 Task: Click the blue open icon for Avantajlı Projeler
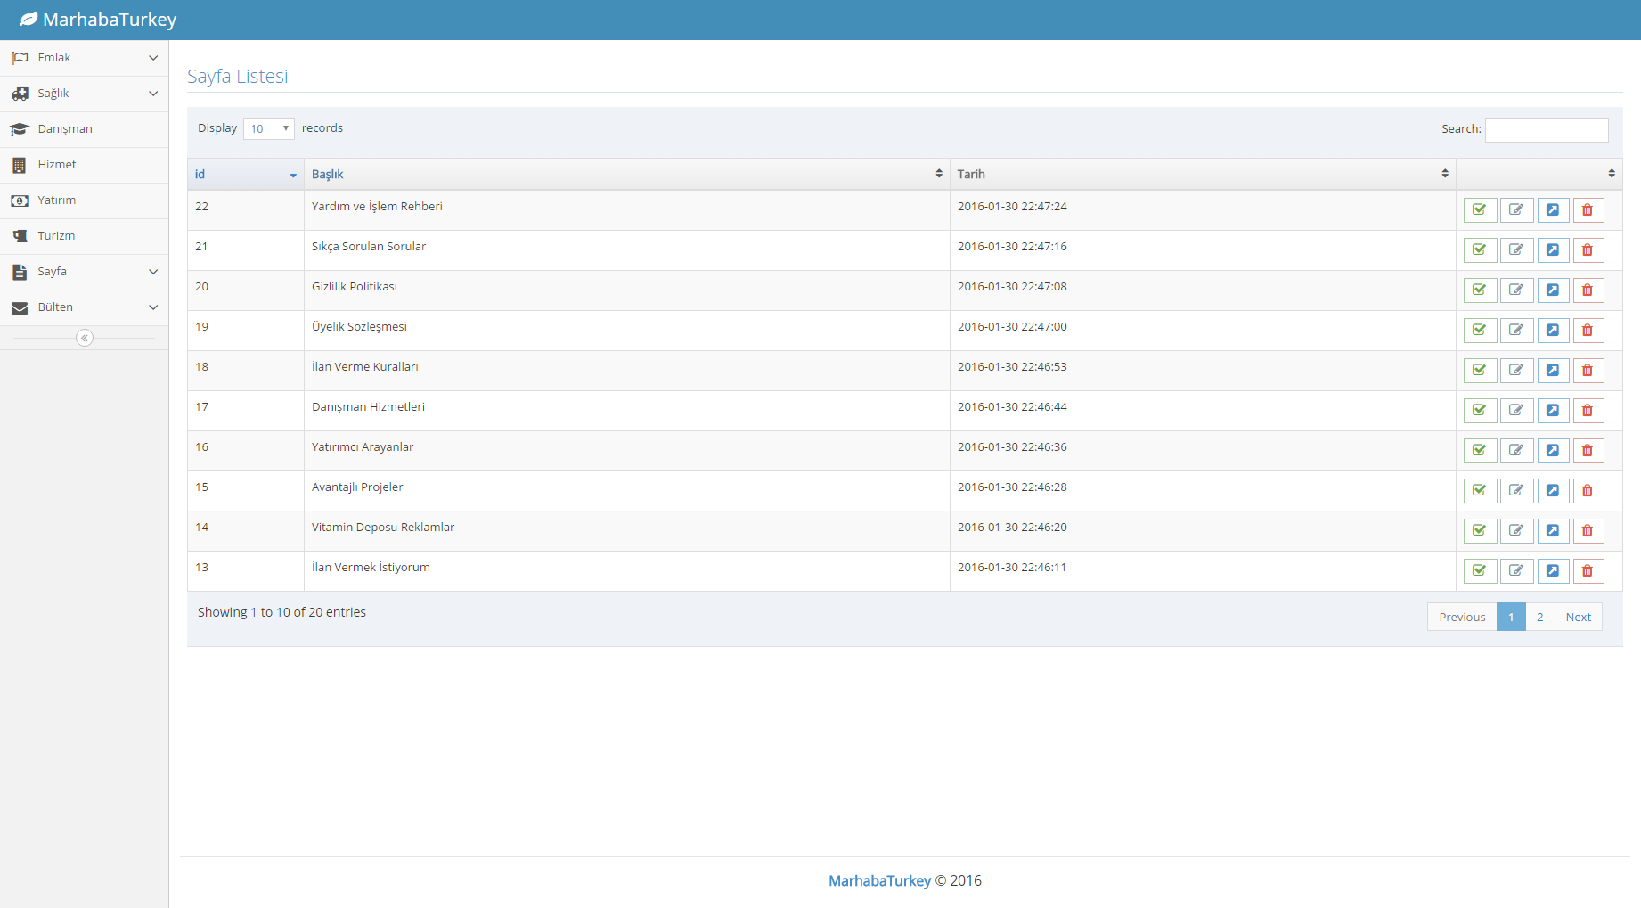[x=1553, y=491]
